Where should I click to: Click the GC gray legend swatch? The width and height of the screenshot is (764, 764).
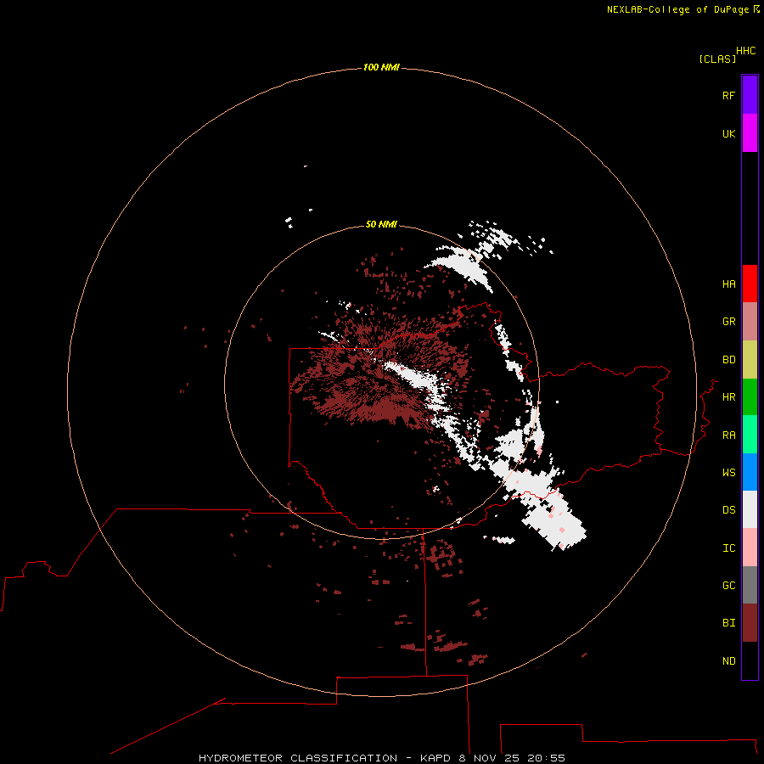pos(750,585)
